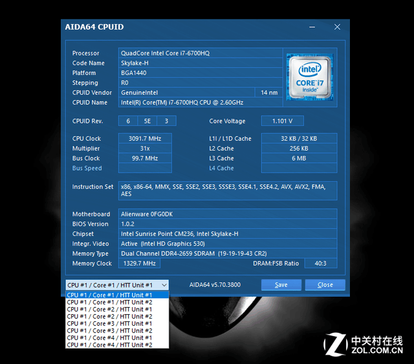This screenshot has width=414, height=364.
Task: Click the Dual Channel DDR4-2659 memory type
Action: 228,253
